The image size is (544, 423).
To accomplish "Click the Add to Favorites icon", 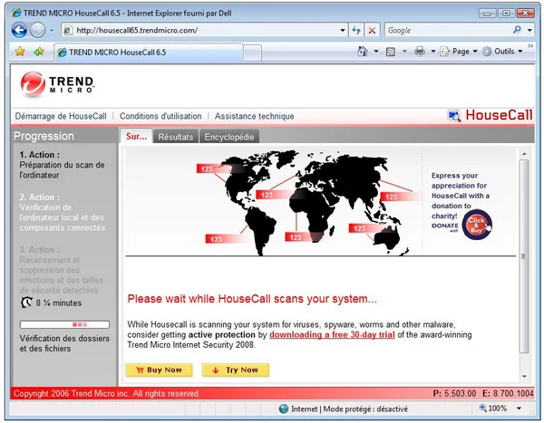I will pos(39,52).
